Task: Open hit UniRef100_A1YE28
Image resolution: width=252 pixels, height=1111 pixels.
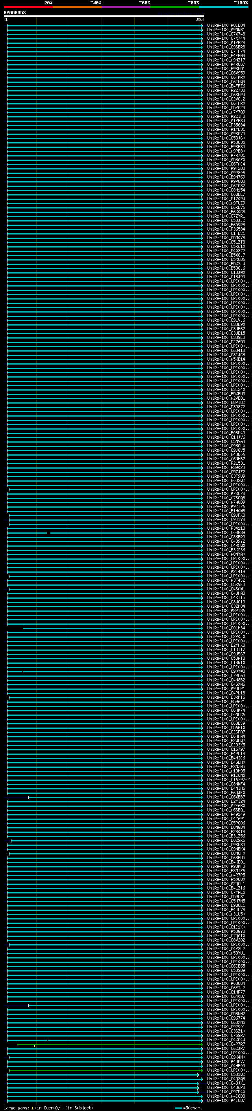Action: click(x=226, y=43)
